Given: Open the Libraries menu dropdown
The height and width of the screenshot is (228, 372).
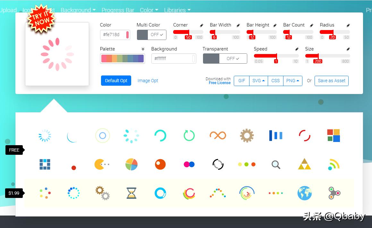Looking at the screenshot, I should click(177, 10).
